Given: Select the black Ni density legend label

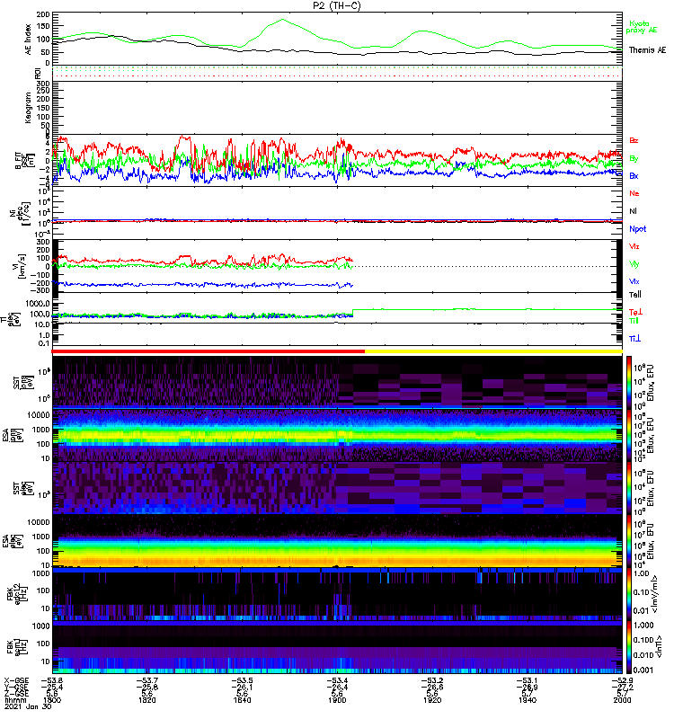Looking at the screenshot, I should coord(633,211).
